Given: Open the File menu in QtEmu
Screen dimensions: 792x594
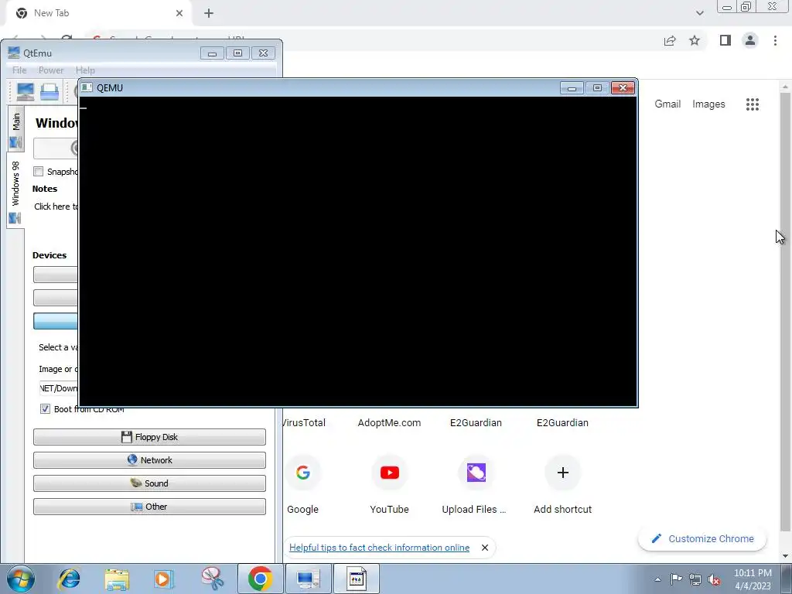Looking at the screenshot, I should click(x=19, y=70).
